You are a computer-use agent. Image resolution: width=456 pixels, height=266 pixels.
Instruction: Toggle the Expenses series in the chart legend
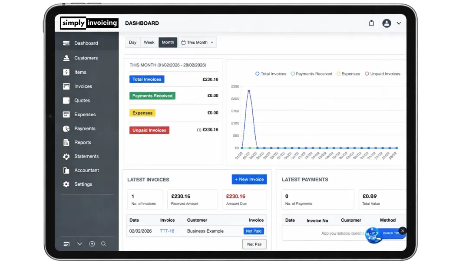[348, 74]
